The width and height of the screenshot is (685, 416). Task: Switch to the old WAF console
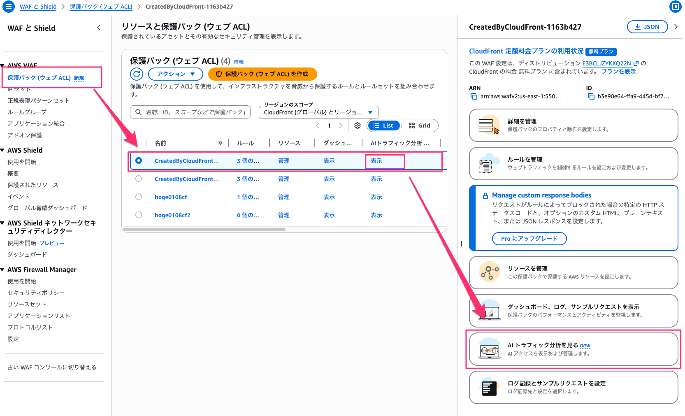[52, 367]
